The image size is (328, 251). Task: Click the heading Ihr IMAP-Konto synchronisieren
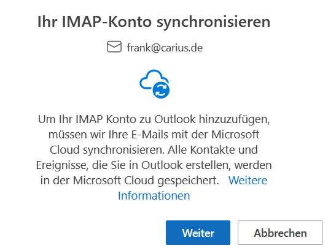(x=154, y=22)
